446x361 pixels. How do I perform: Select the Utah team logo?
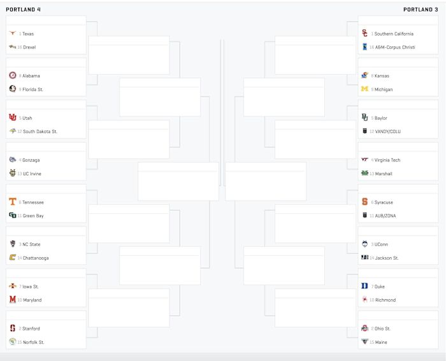click(x=13, y=118)
